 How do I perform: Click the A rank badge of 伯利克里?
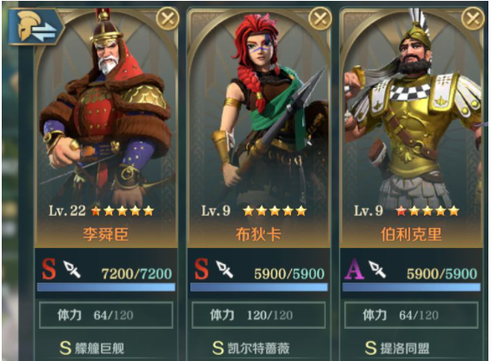coord(355,269)
